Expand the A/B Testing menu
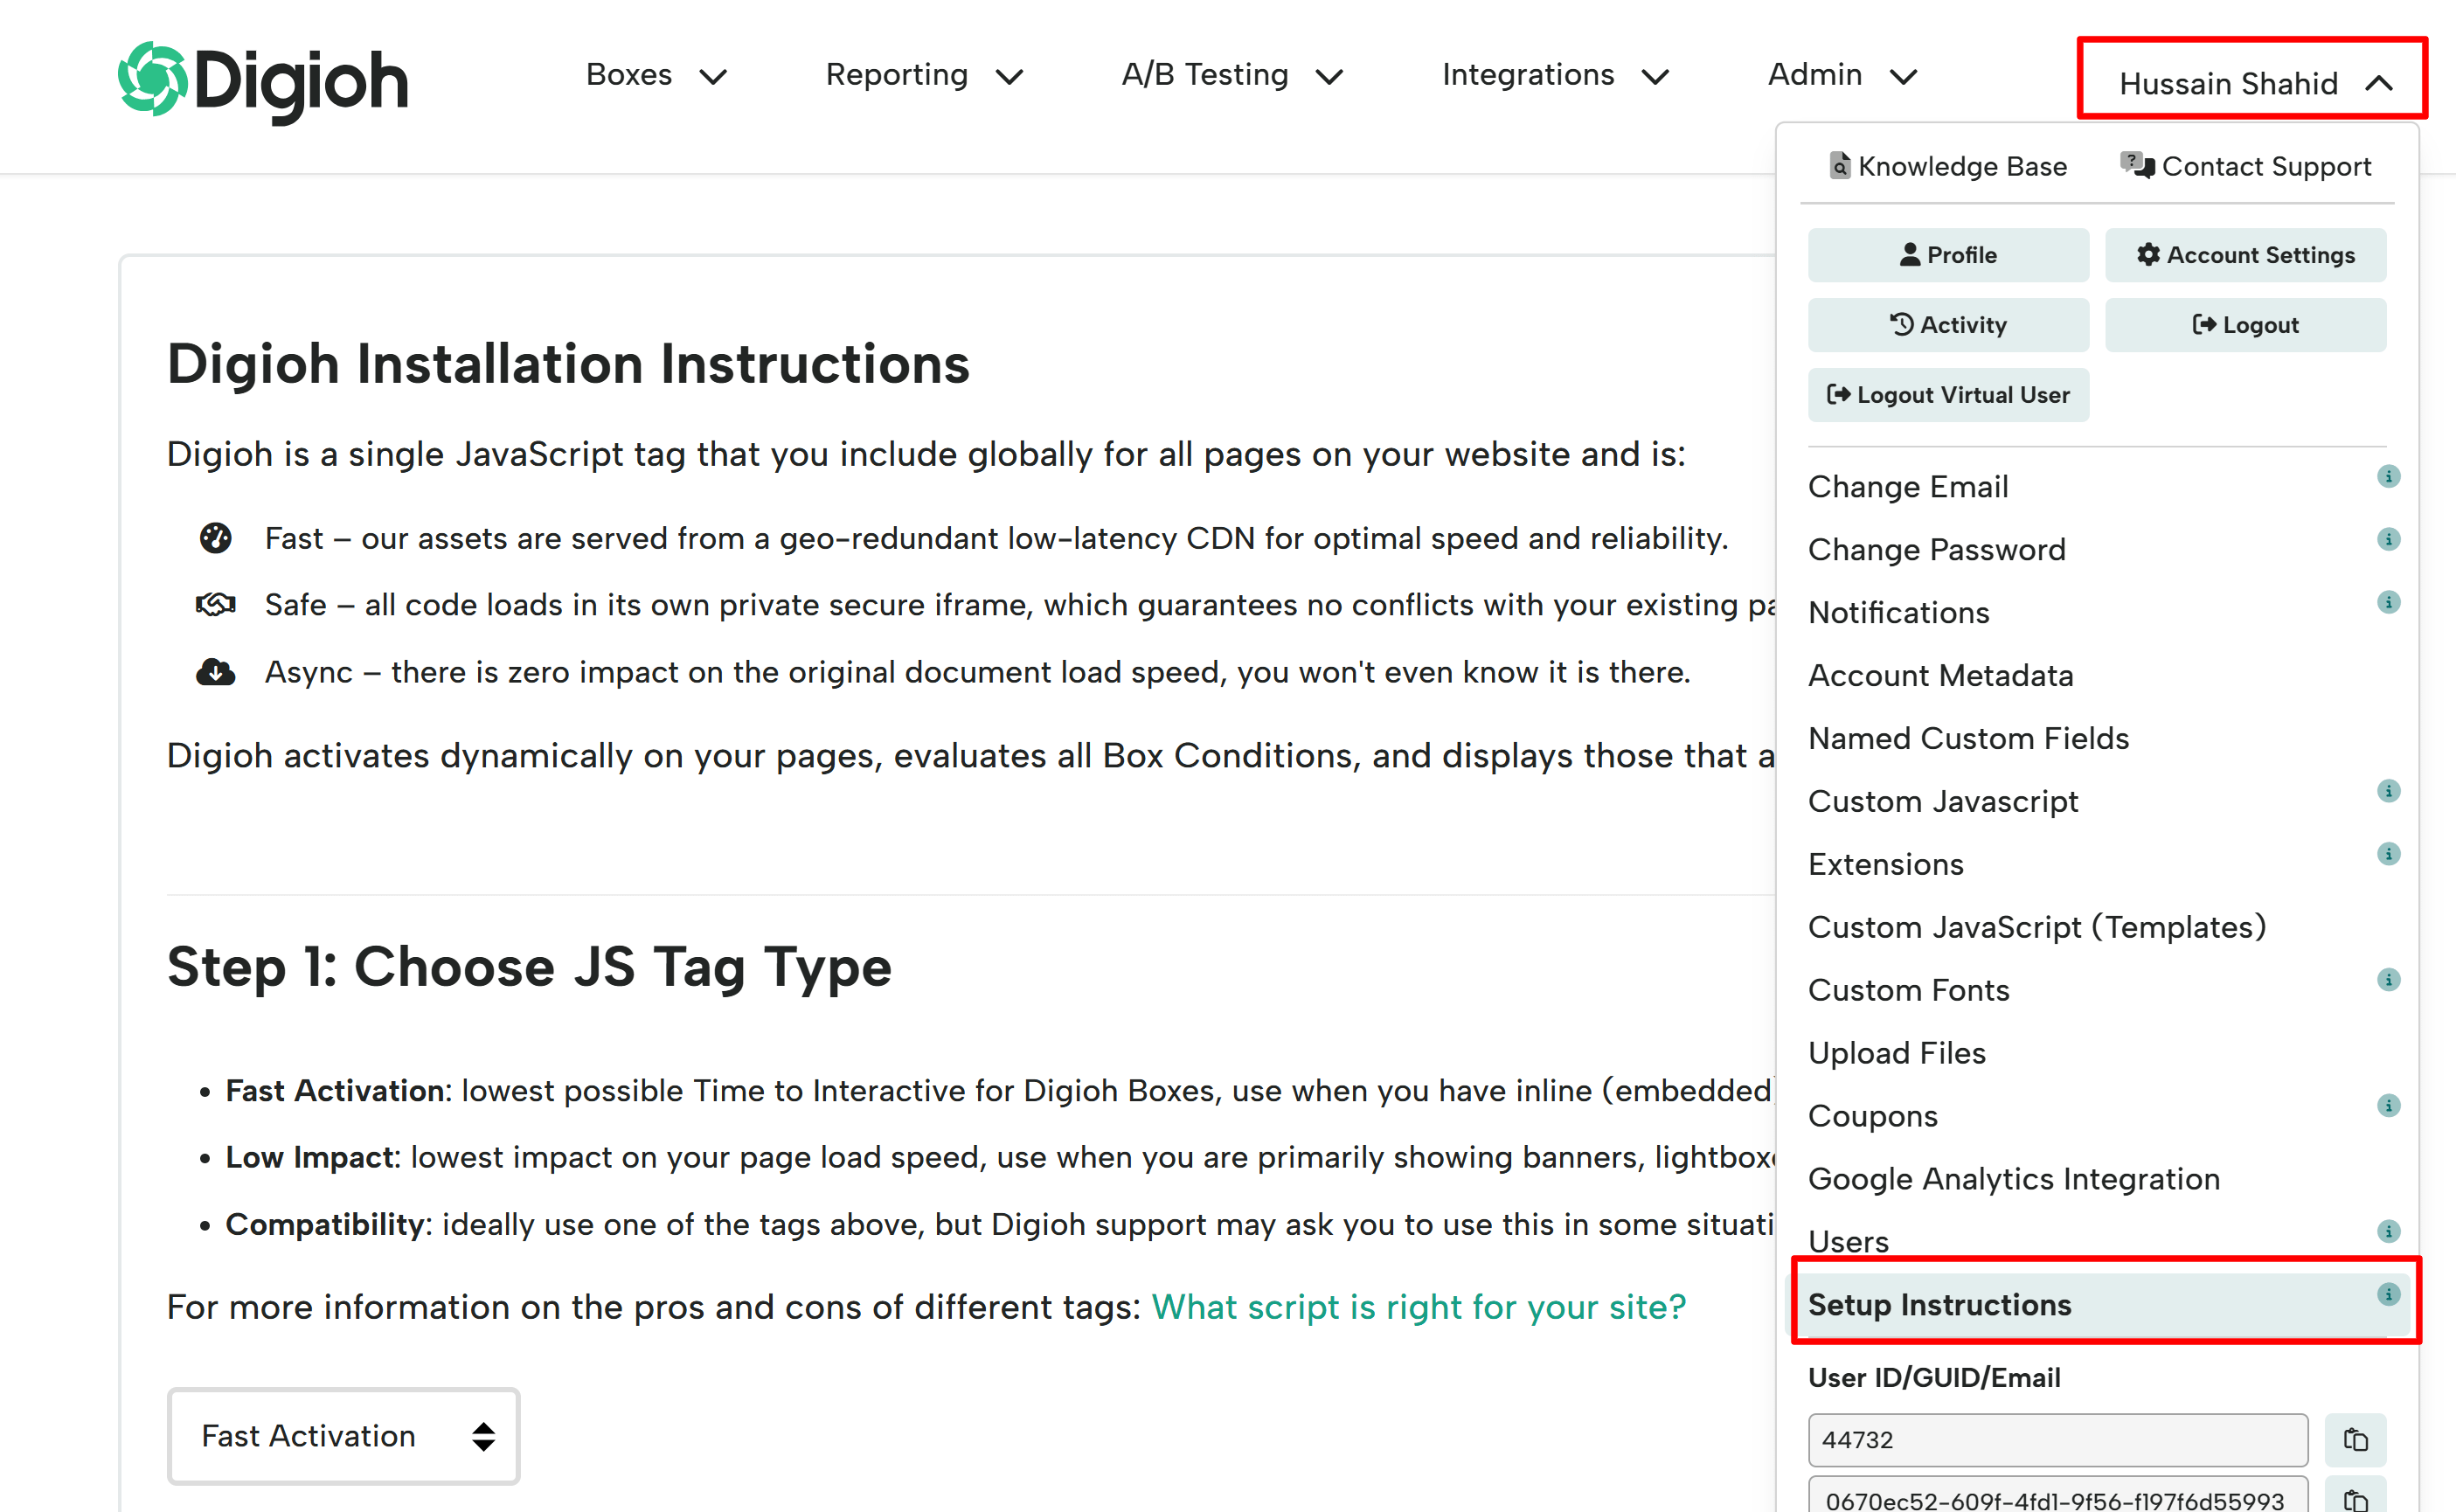This screenshot has width=2456, height=1512. tap(1232, 75)
